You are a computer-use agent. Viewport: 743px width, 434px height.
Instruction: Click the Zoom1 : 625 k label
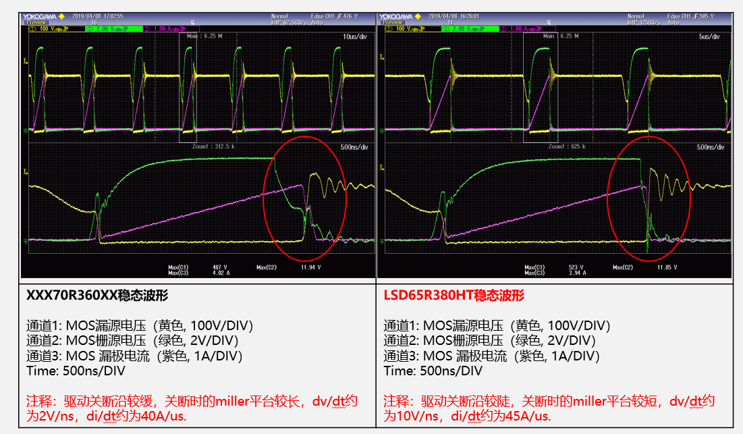pyautogui.click(x=567, y=146)
